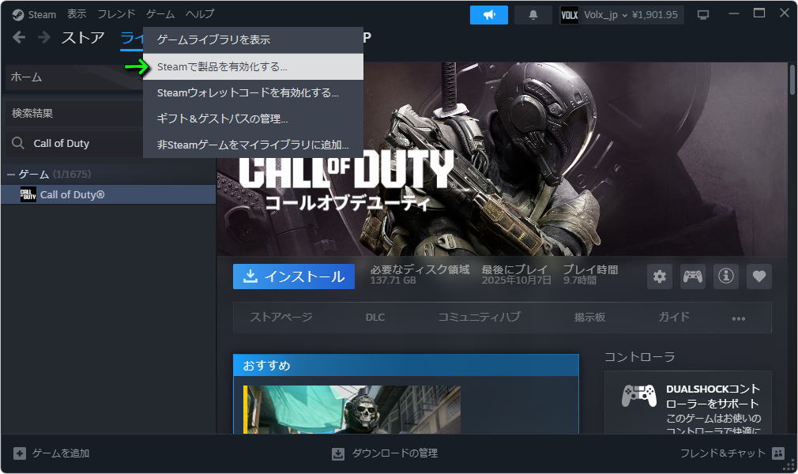This screenshot has width=798, height=474.
Task: Collapse the ゲーム category in sidebar
Action: click(11, 175)
